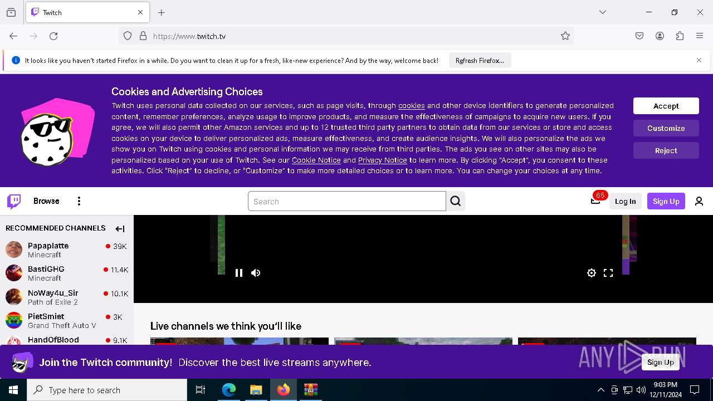
Task: Open a new browser tab
Action: (162, 12)
